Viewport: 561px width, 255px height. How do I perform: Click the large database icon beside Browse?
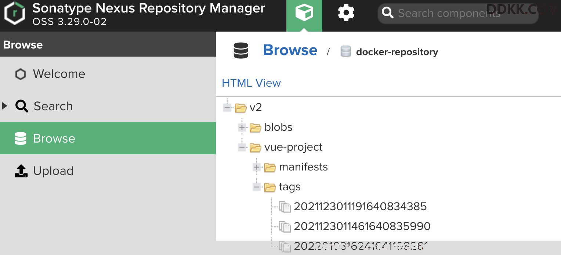(241, 51)
